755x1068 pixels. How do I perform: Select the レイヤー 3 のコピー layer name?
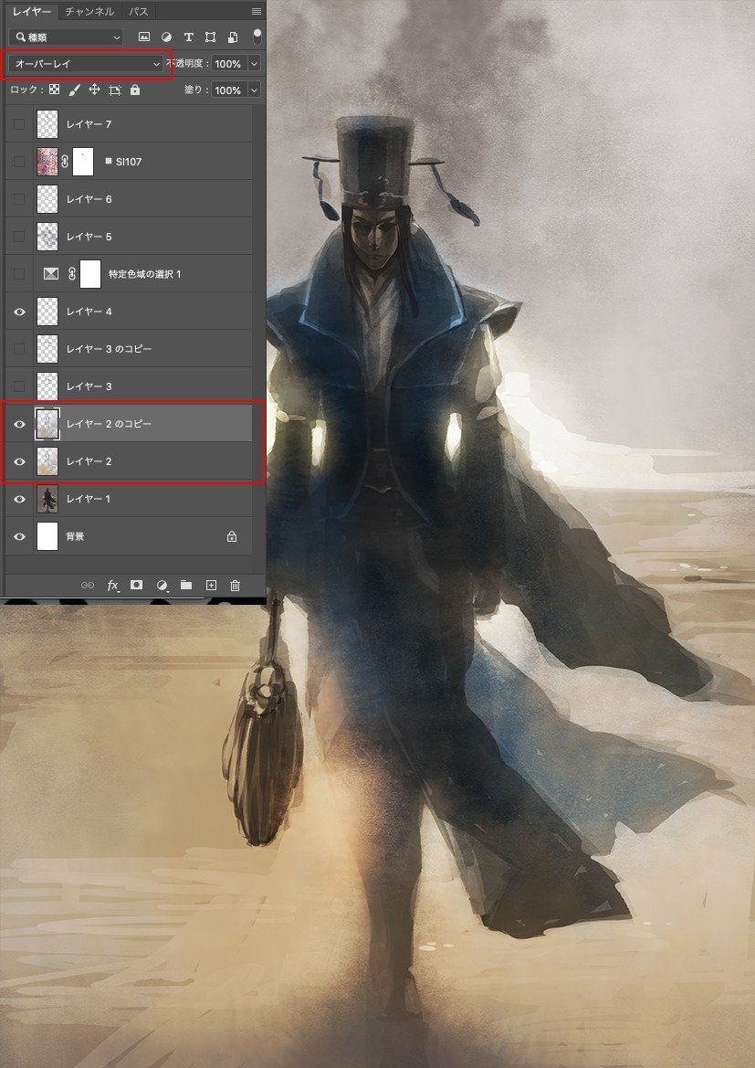coord(109,349)
